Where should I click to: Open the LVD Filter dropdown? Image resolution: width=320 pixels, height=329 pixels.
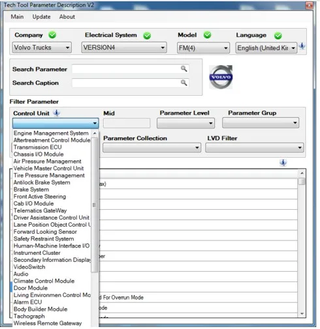coord(255,148)
